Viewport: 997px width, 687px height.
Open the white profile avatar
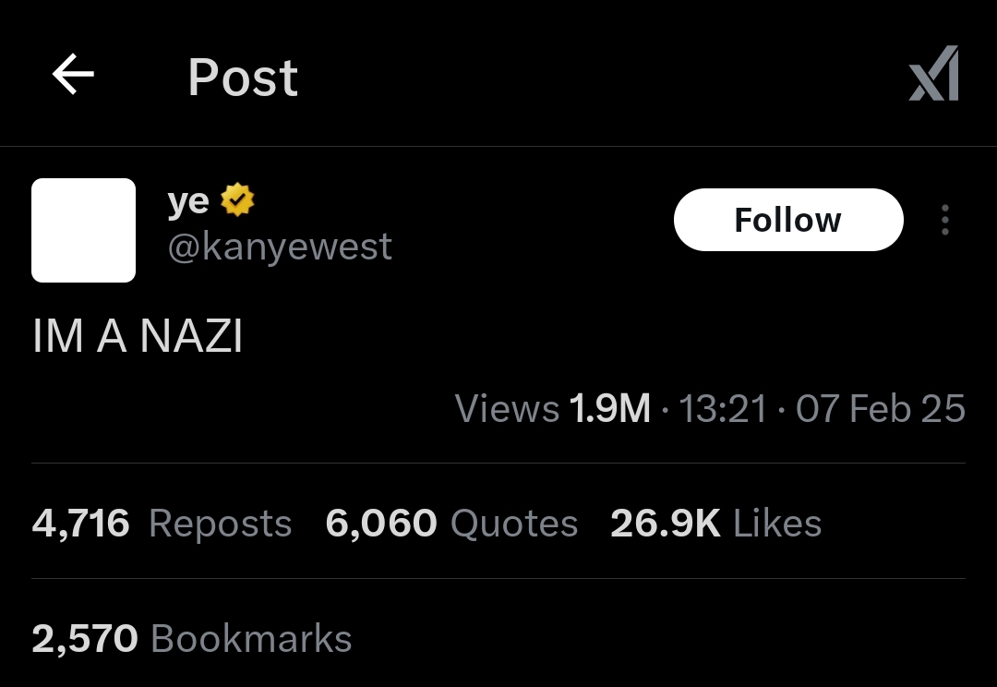pos(83,230)
